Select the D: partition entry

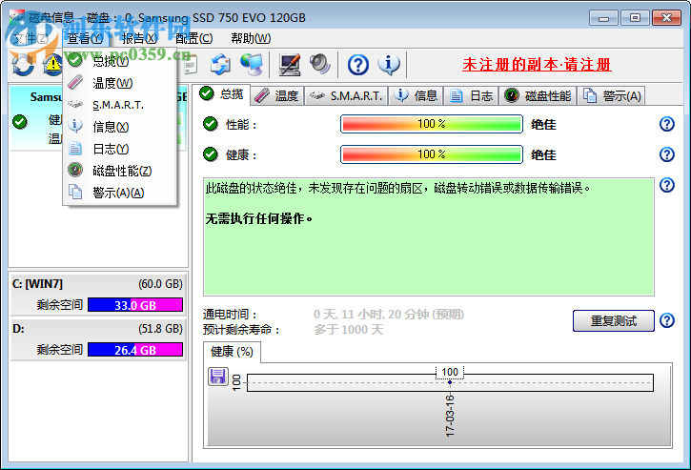pyautogui.click(x=97, y=338)
